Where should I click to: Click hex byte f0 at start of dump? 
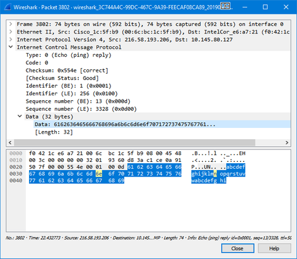coord(32,153)
